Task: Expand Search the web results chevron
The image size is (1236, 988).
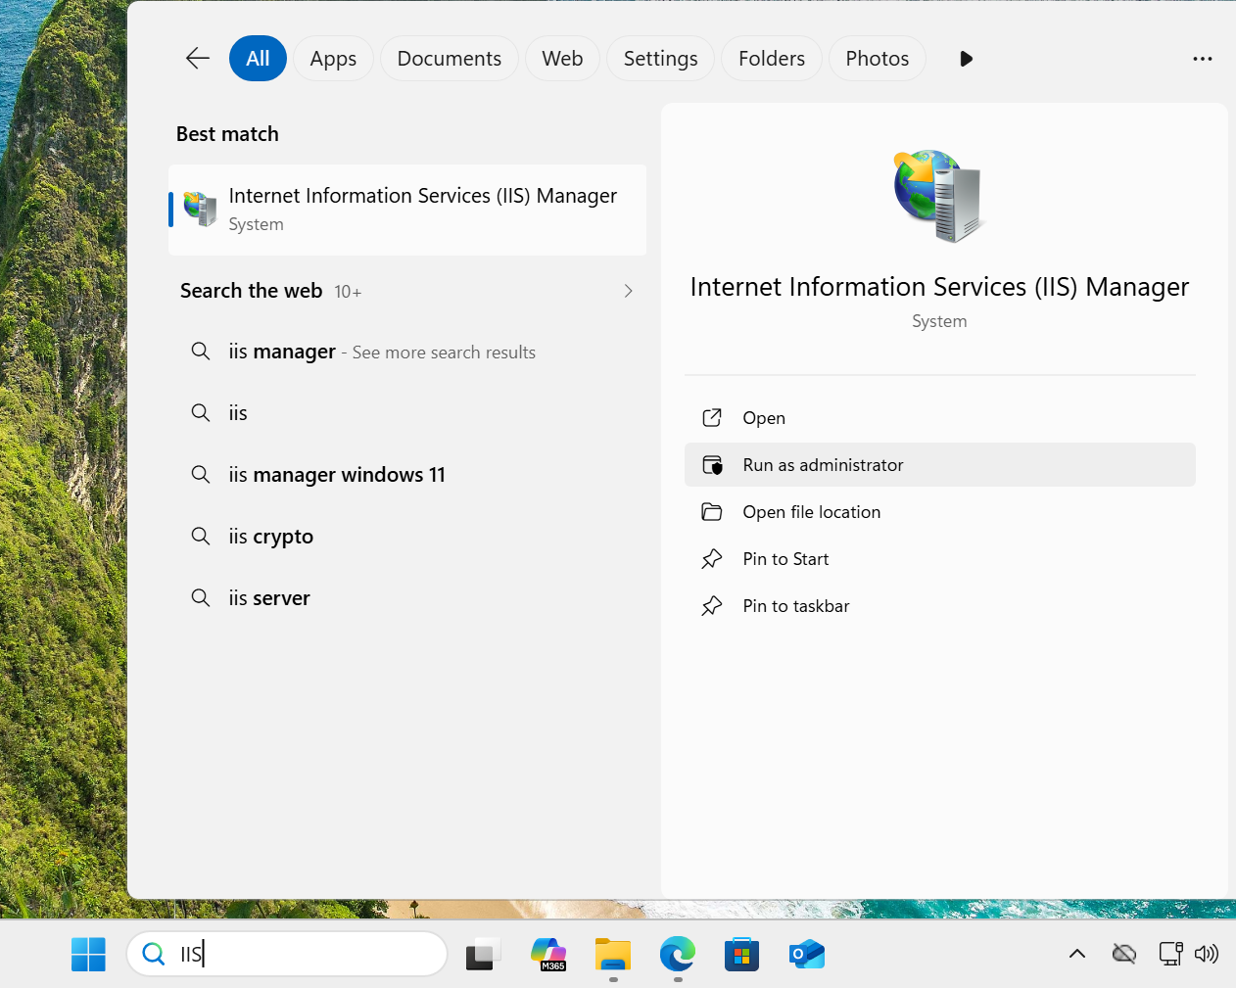Action: (628, 291)
